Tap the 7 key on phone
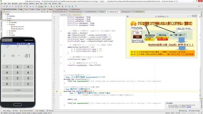Image resolution: width=203 pixels, height=114 pixels. point(7,67)
